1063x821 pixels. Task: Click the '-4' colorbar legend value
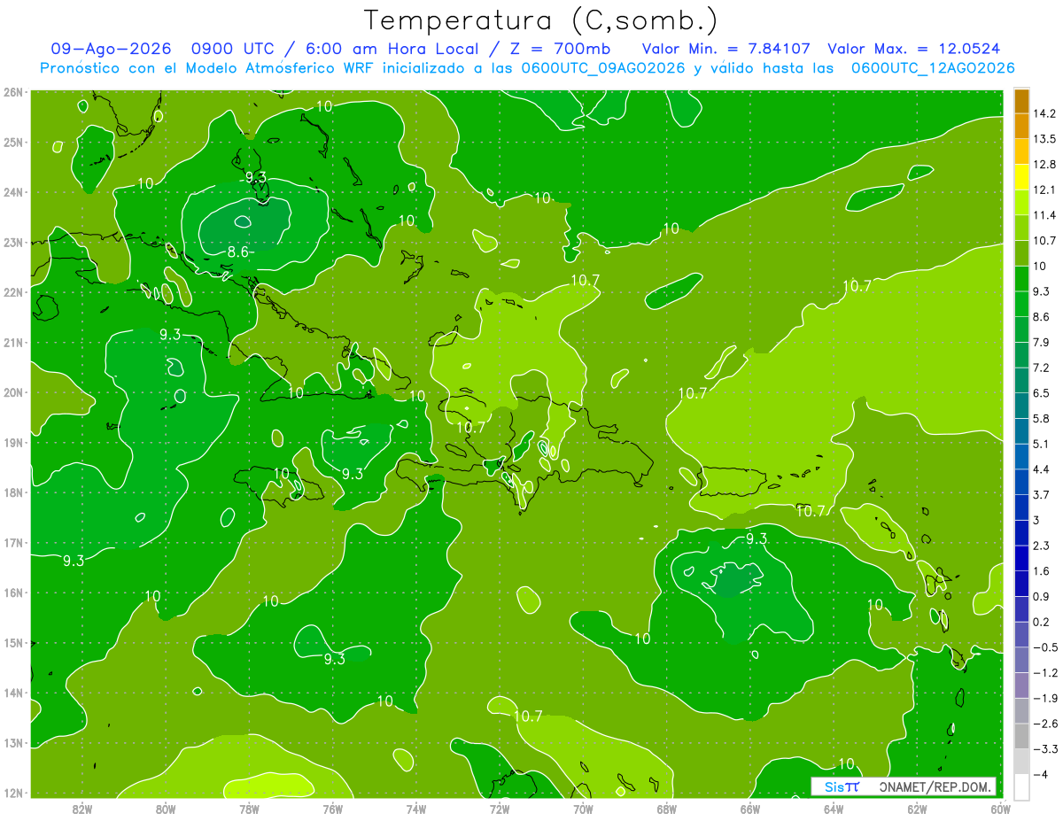tap(1040, 774)
